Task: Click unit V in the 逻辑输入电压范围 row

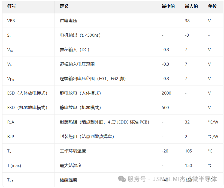Action: coord(209,64)
